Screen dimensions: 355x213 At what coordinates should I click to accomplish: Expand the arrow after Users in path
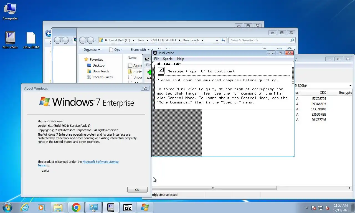click(x=147, y=40)
